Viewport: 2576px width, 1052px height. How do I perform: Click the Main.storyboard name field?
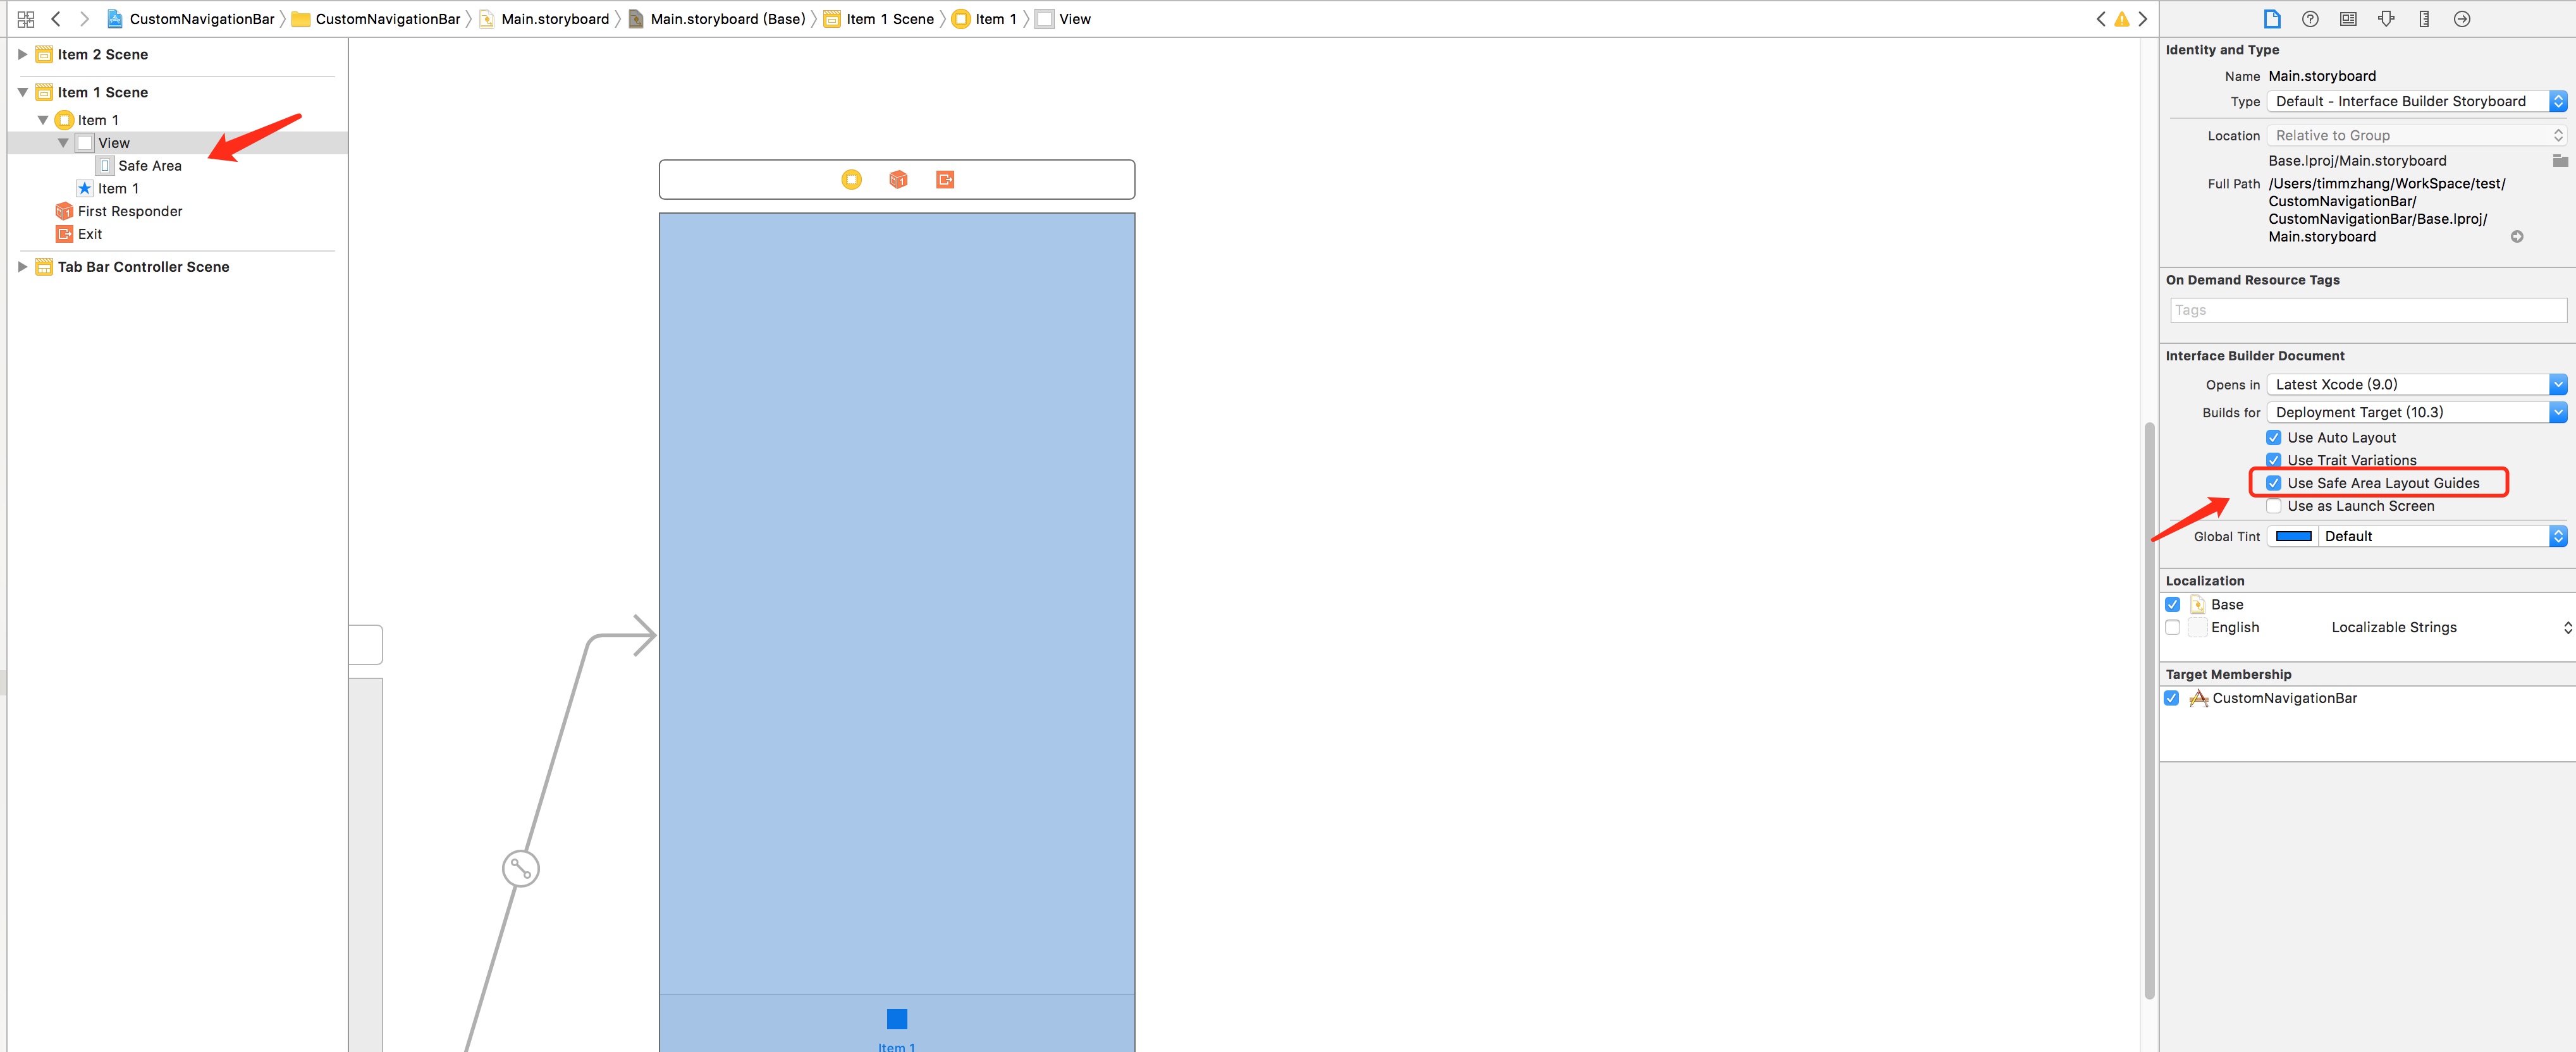[x=2321, y=77]
